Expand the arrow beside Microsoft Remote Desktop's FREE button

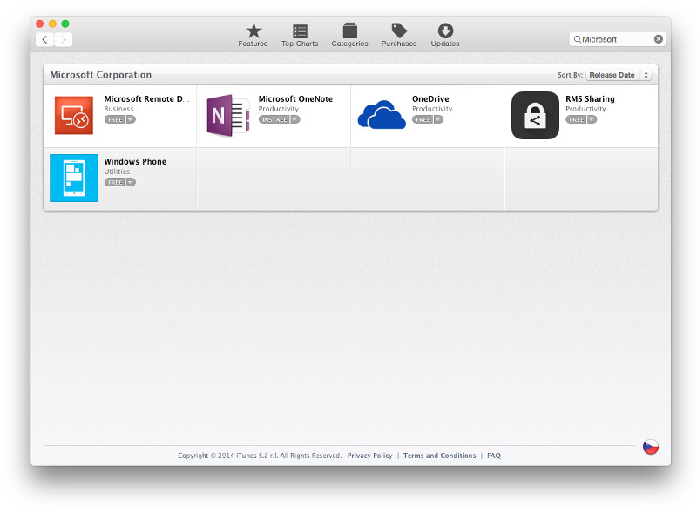(x=131, y=119)
